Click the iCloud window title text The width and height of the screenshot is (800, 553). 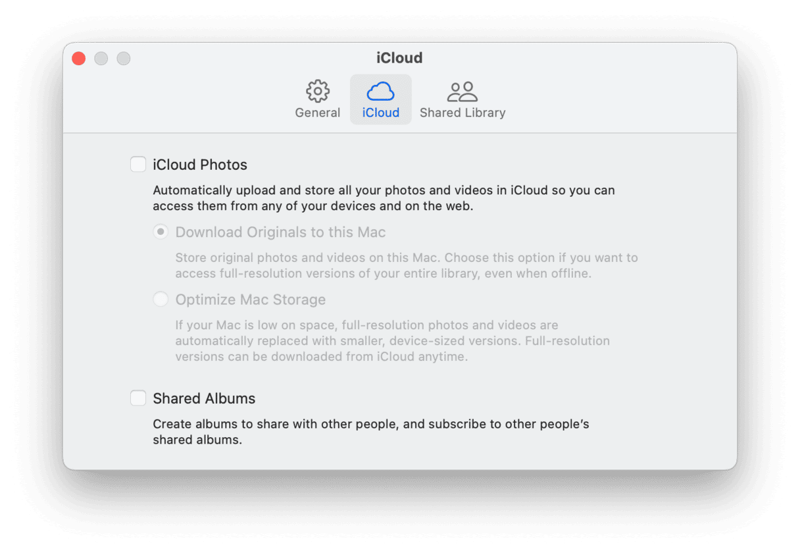[399, 58]
